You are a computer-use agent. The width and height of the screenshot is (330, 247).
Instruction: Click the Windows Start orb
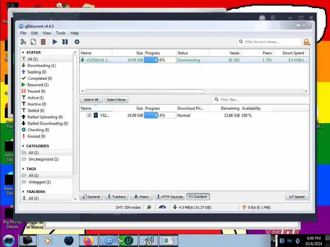9,241
